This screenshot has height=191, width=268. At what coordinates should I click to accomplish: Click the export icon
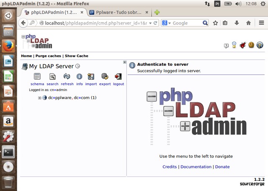tap(105, 76)
